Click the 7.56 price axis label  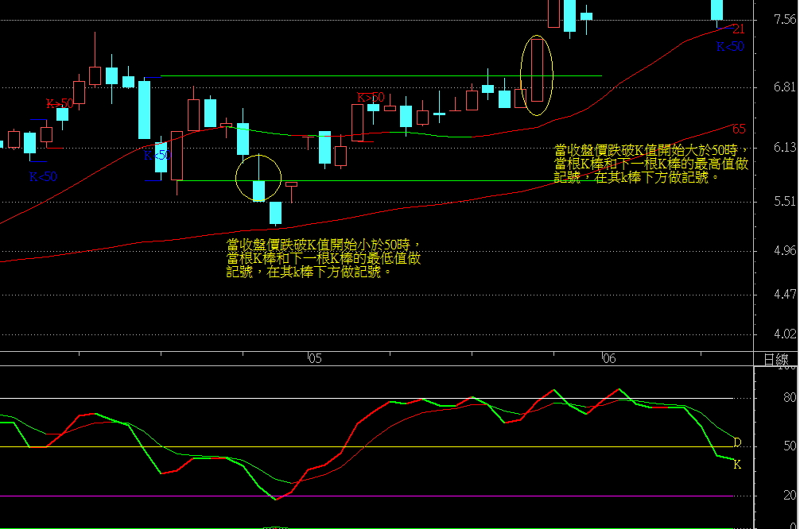click(x=785, y=20)
